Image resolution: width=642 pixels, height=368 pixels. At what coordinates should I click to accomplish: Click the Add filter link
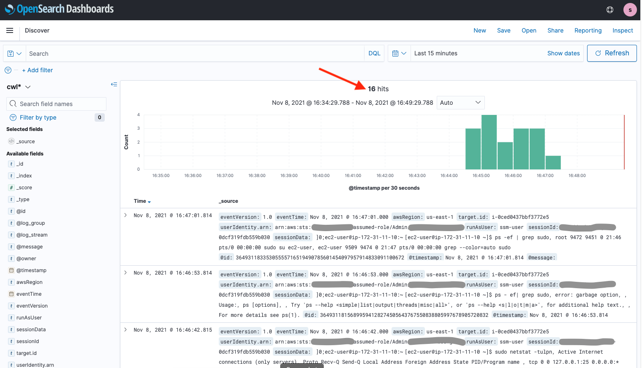(x=38, y=70)
